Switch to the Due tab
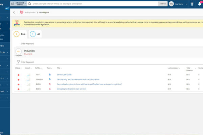This screenshot has width=203, height=135. click(x=20, y=34)
